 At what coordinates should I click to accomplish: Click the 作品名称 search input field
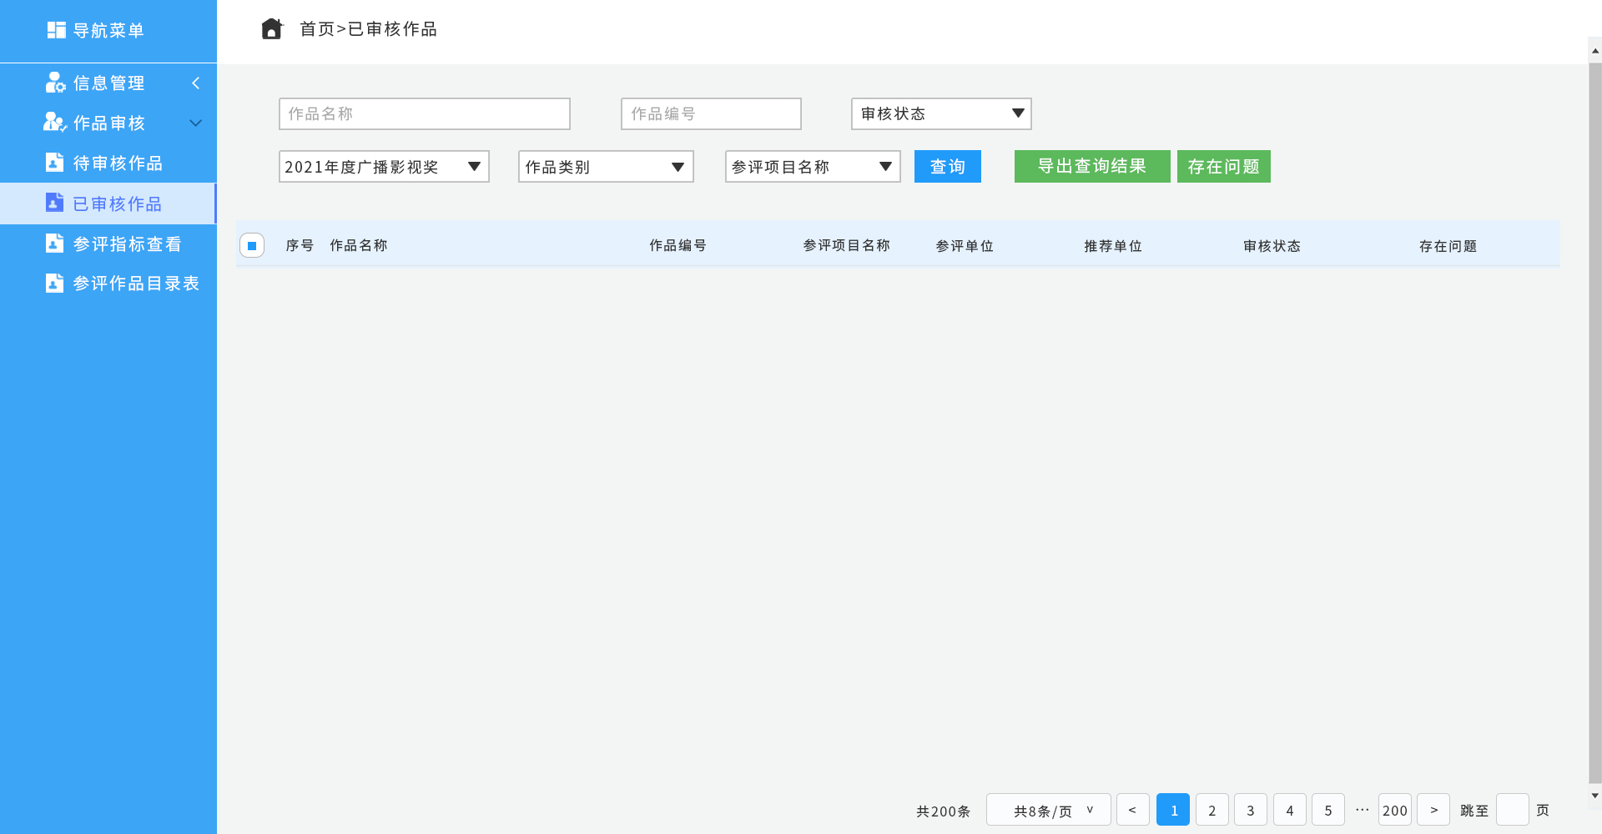424,114
